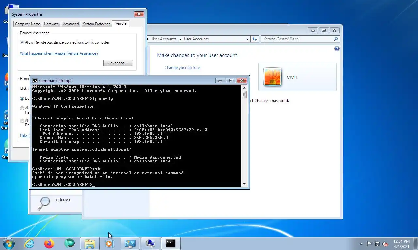Viewport: 418px width, 250px height.
Task: Click the Show desktop button
Action: [415, 243]
